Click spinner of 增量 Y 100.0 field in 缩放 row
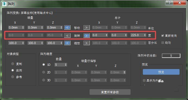Screen dimensions: 188x100 (x=42, y=43)
